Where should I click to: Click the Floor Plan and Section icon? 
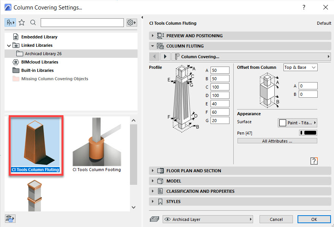(x=160, y=171)
